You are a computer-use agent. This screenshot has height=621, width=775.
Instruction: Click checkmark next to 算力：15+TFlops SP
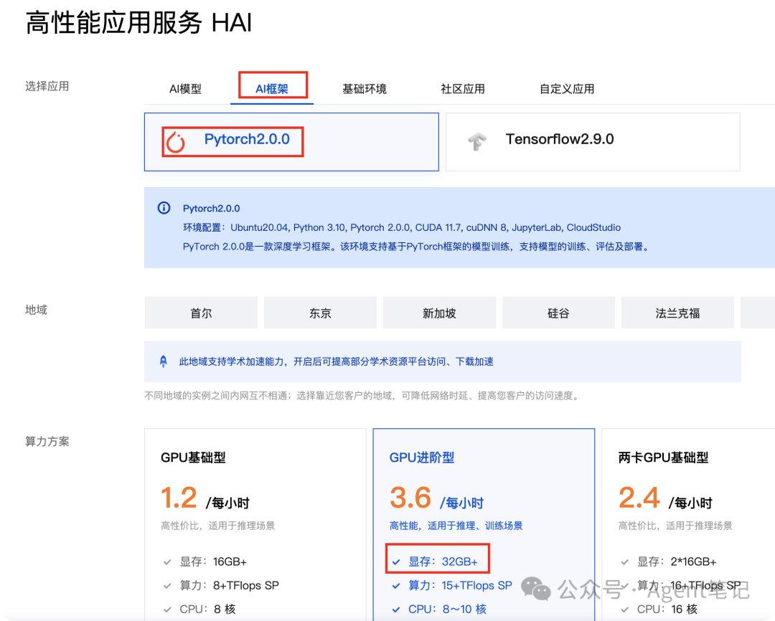click(x=396, y=585)
